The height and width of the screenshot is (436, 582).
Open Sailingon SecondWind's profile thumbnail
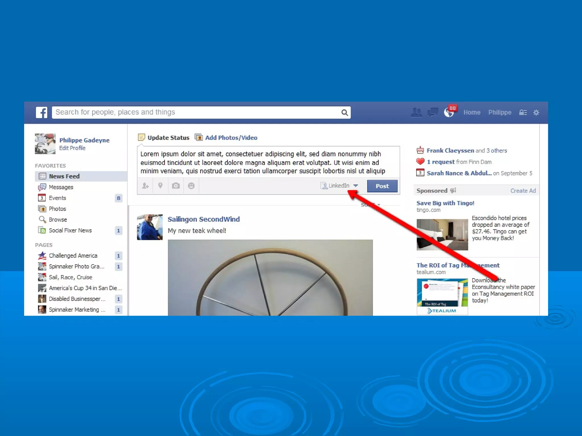coord(150,227)
